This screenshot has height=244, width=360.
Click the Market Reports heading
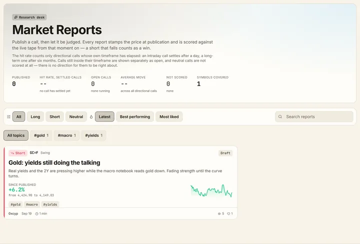(57, 30)
